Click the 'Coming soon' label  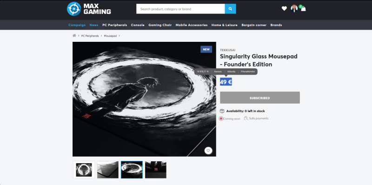[232, 119]
